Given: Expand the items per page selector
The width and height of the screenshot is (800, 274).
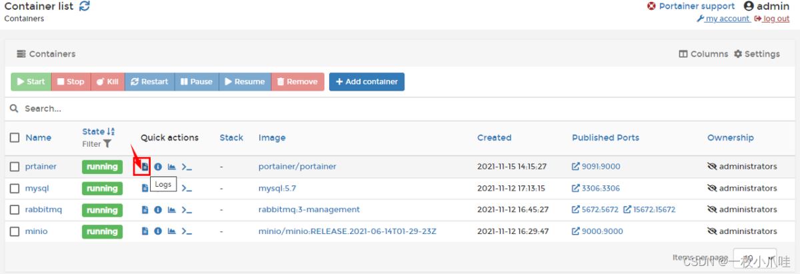Looking at the screenshot, I should click(x=755, y=258).
